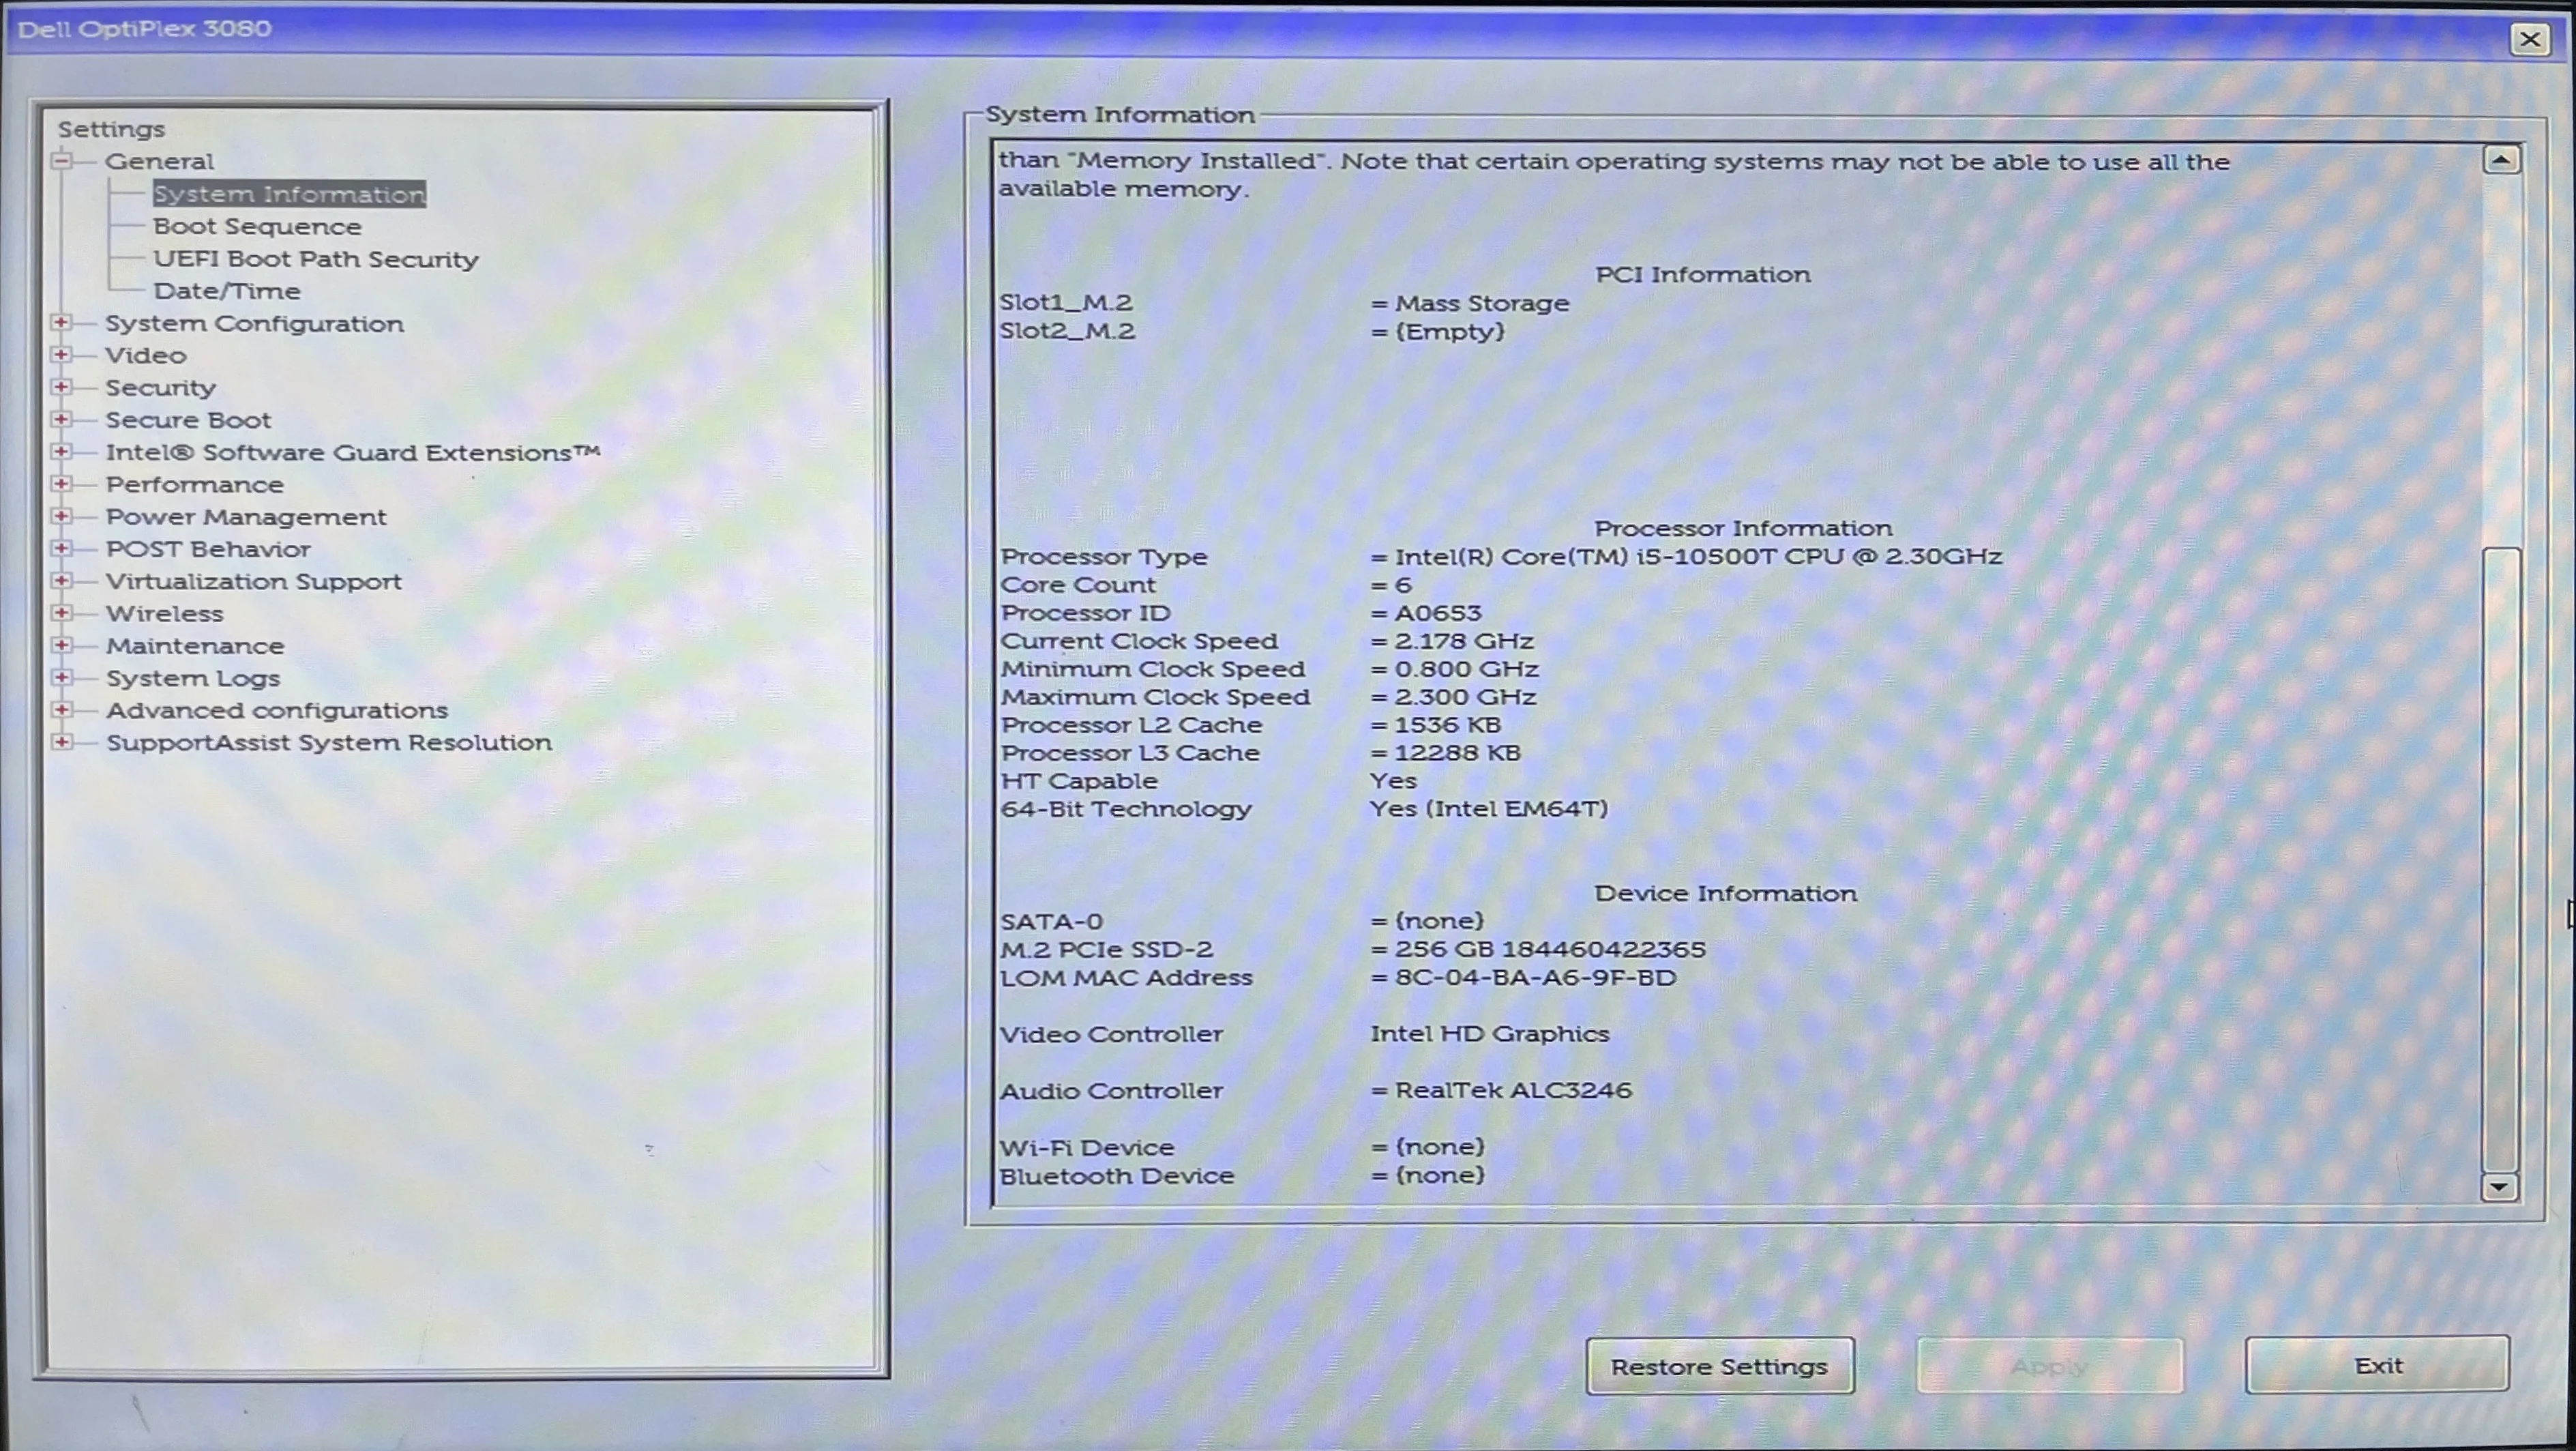
Task: Expand the Power Management node
Action: [62, 516]
